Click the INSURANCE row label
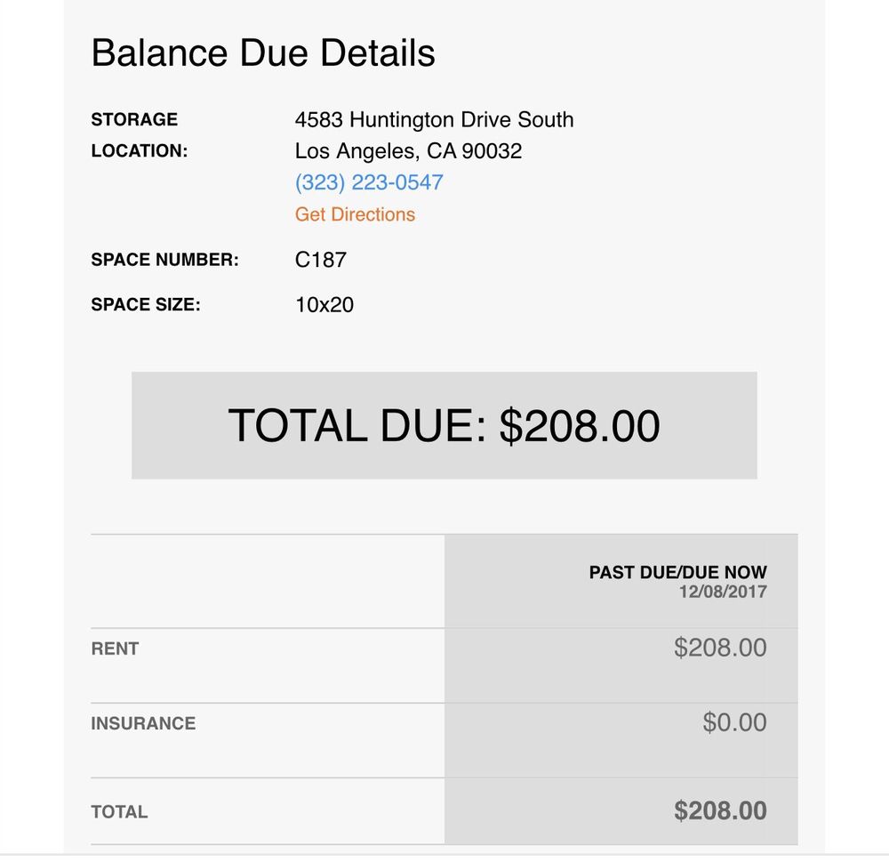This screenshot has width=889, height=862. (x=143, y=723)
